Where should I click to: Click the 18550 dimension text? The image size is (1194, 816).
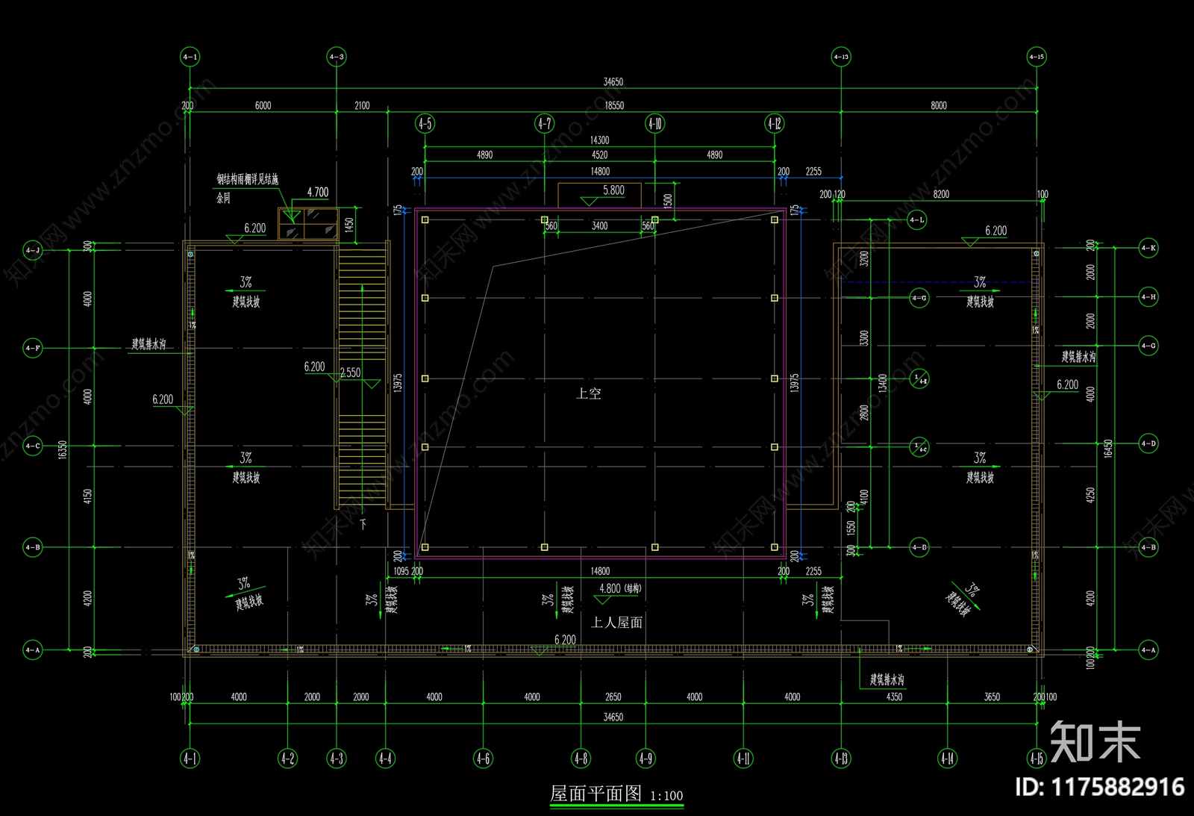(x=614, y=106)
